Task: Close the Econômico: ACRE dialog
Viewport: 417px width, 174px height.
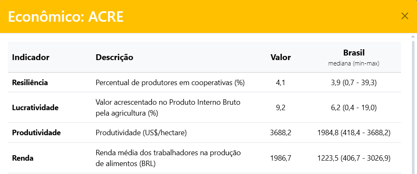Action: [x=404, y=16]
